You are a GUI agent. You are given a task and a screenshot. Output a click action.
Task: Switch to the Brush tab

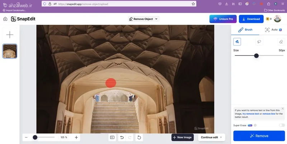[245, 30]
